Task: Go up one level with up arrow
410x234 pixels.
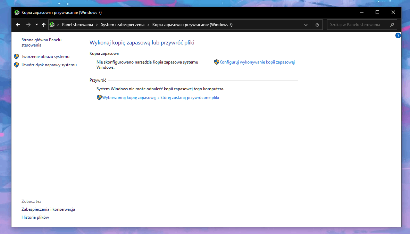Action: click(44, 25)
